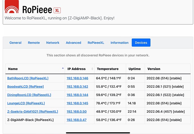Open the Advanced settings tab
The height and width of the screenshot is (134, 194).
click(x=73, y=43)
